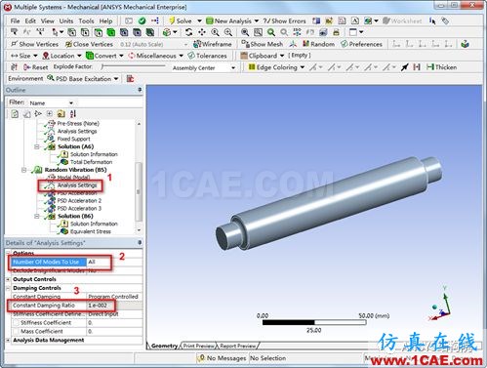Select PSD Acceleration 2 in the tree
This screenshot has height=368, width=487.
(79, 200)
